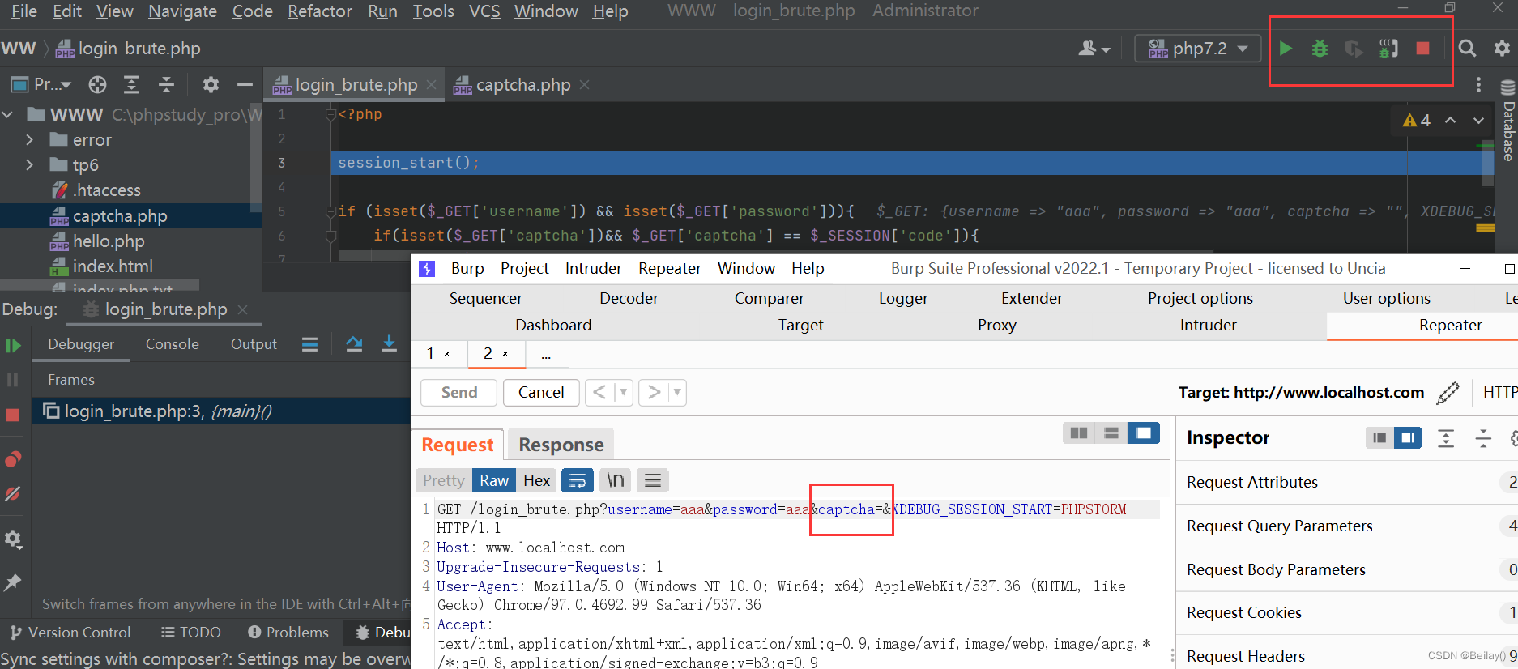Viewport: 1518px width, 669px height.
Task: Open the Refactor menu
Action: click(320, 11)
